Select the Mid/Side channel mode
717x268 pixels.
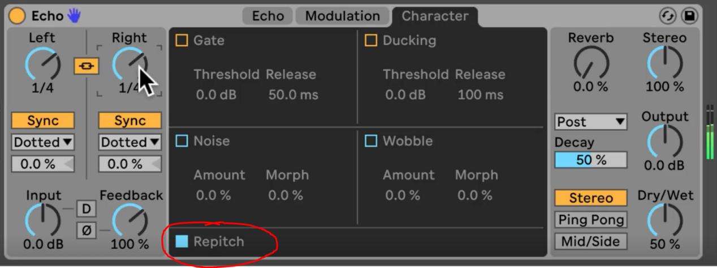click(x=591, y=241)
